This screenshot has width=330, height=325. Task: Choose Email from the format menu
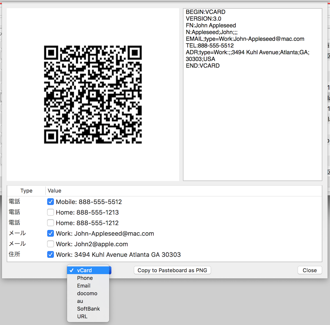[x=88, y=286]
